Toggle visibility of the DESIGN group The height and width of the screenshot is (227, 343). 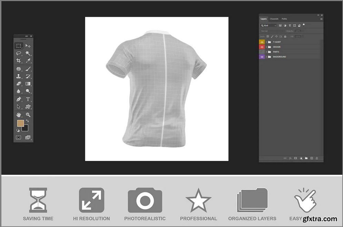(x=262, y=47)
